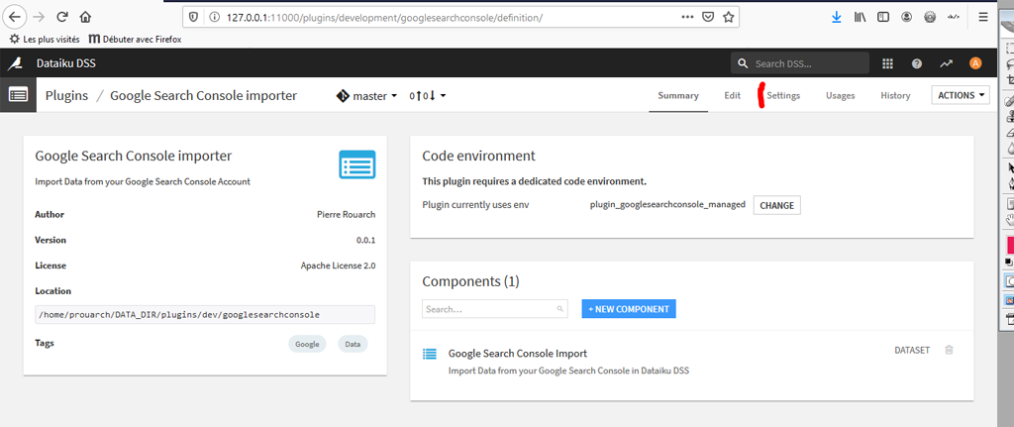
Task: Open the page actions three-dot menu
Action: 687,18
